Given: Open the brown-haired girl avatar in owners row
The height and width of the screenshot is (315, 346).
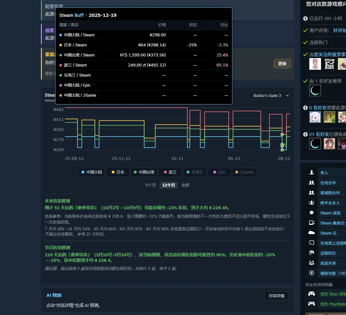Looking at the screenshot, I should [329, 144].
